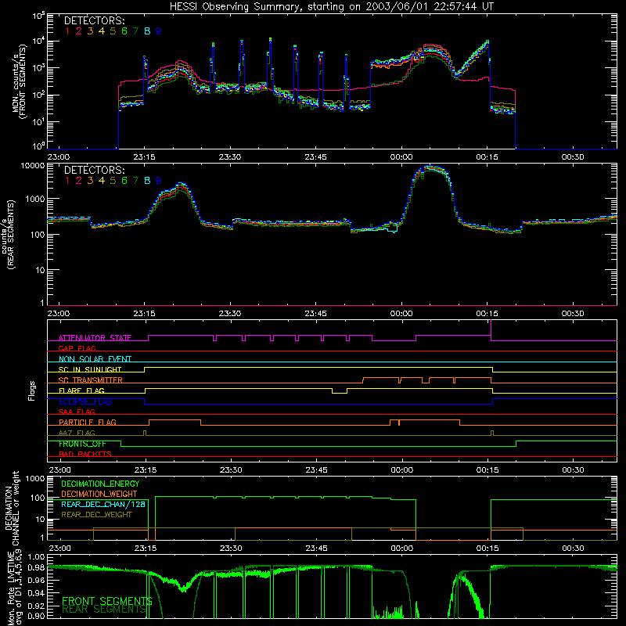The width and height of the screenshot is (626, 626).
Task: Click the NON_SOLAR_EVENT flag label
Action: [95, 359]
